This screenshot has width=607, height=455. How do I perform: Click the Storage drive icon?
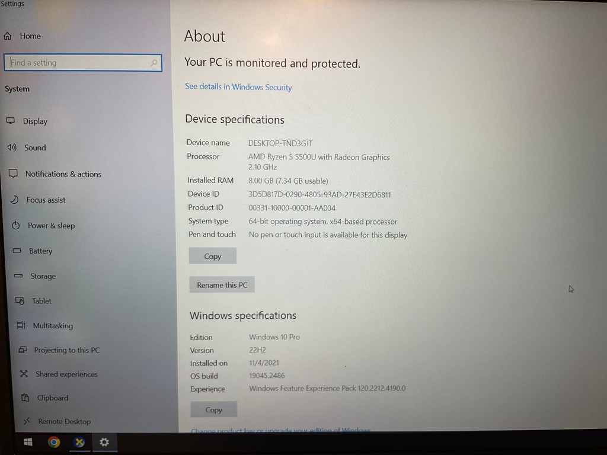18,275
